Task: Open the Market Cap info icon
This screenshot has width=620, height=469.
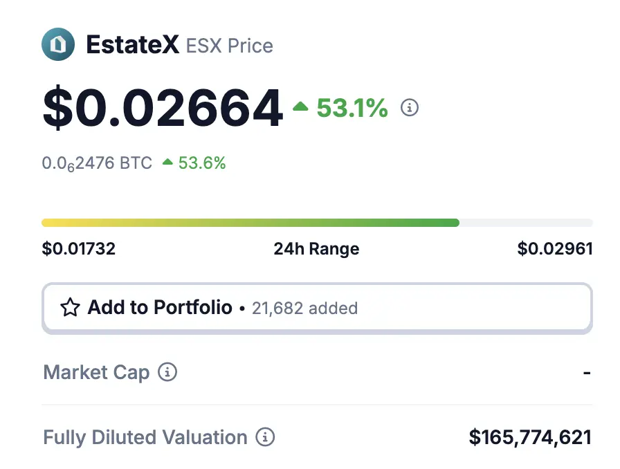Action: pos(167,372)
